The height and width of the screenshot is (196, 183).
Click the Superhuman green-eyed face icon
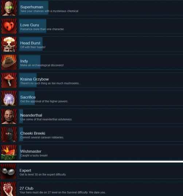pyautogui.click(x=9, y=8)
